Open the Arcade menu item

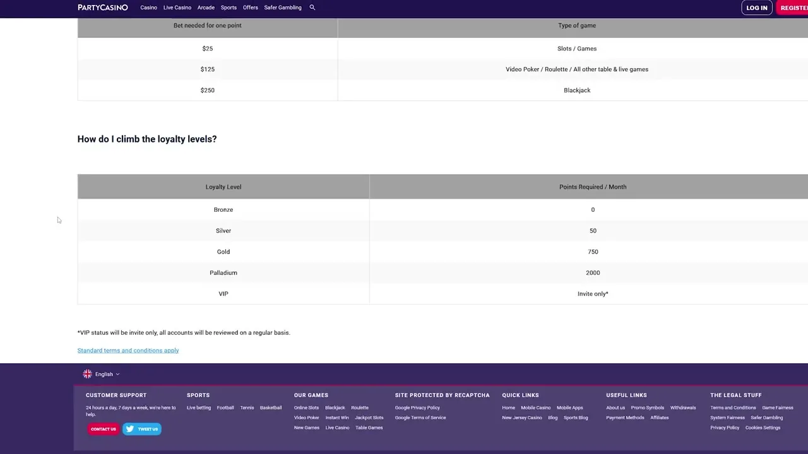click(x=206, y=8)
